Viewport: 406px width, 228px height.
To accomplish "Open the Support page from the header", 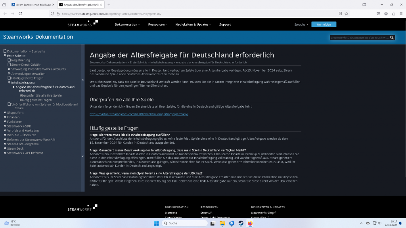I will [225, 25].
